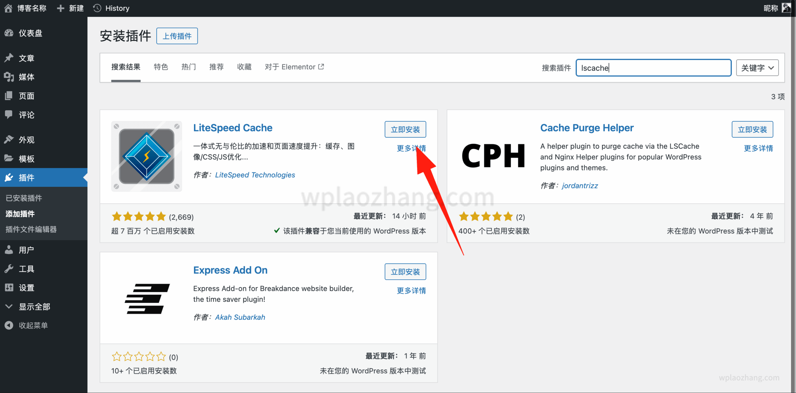The height and width of the screenshot is (393, 796).
Task: Install LiteSpeed Cache with 立即安装
Action: point(405,129)
